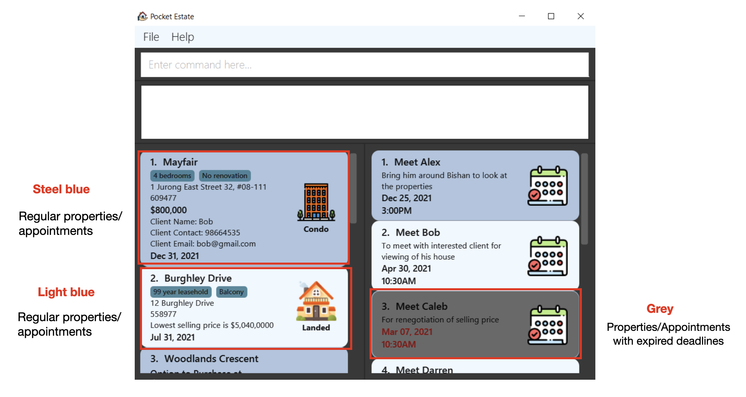
Task: Click the 558977 postal code
Action: click(163, 314)
